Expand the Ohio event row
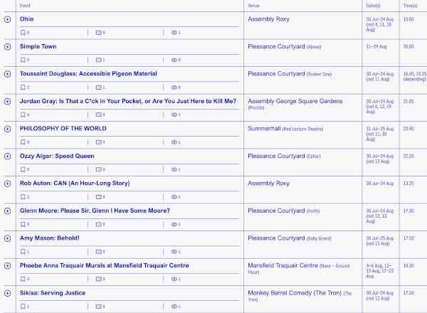Screen dimensions: 427x313 8,19
